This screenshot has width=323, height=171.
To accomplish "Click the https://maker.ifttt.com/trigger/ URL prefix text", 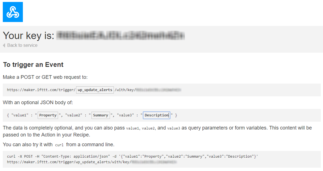I will coord(41,90).
